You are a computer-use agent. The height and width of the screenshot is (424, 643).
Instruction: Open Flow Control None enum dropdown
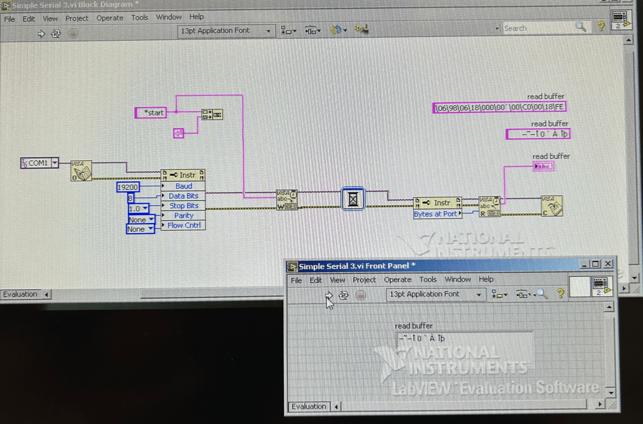(x=151, y=229)
